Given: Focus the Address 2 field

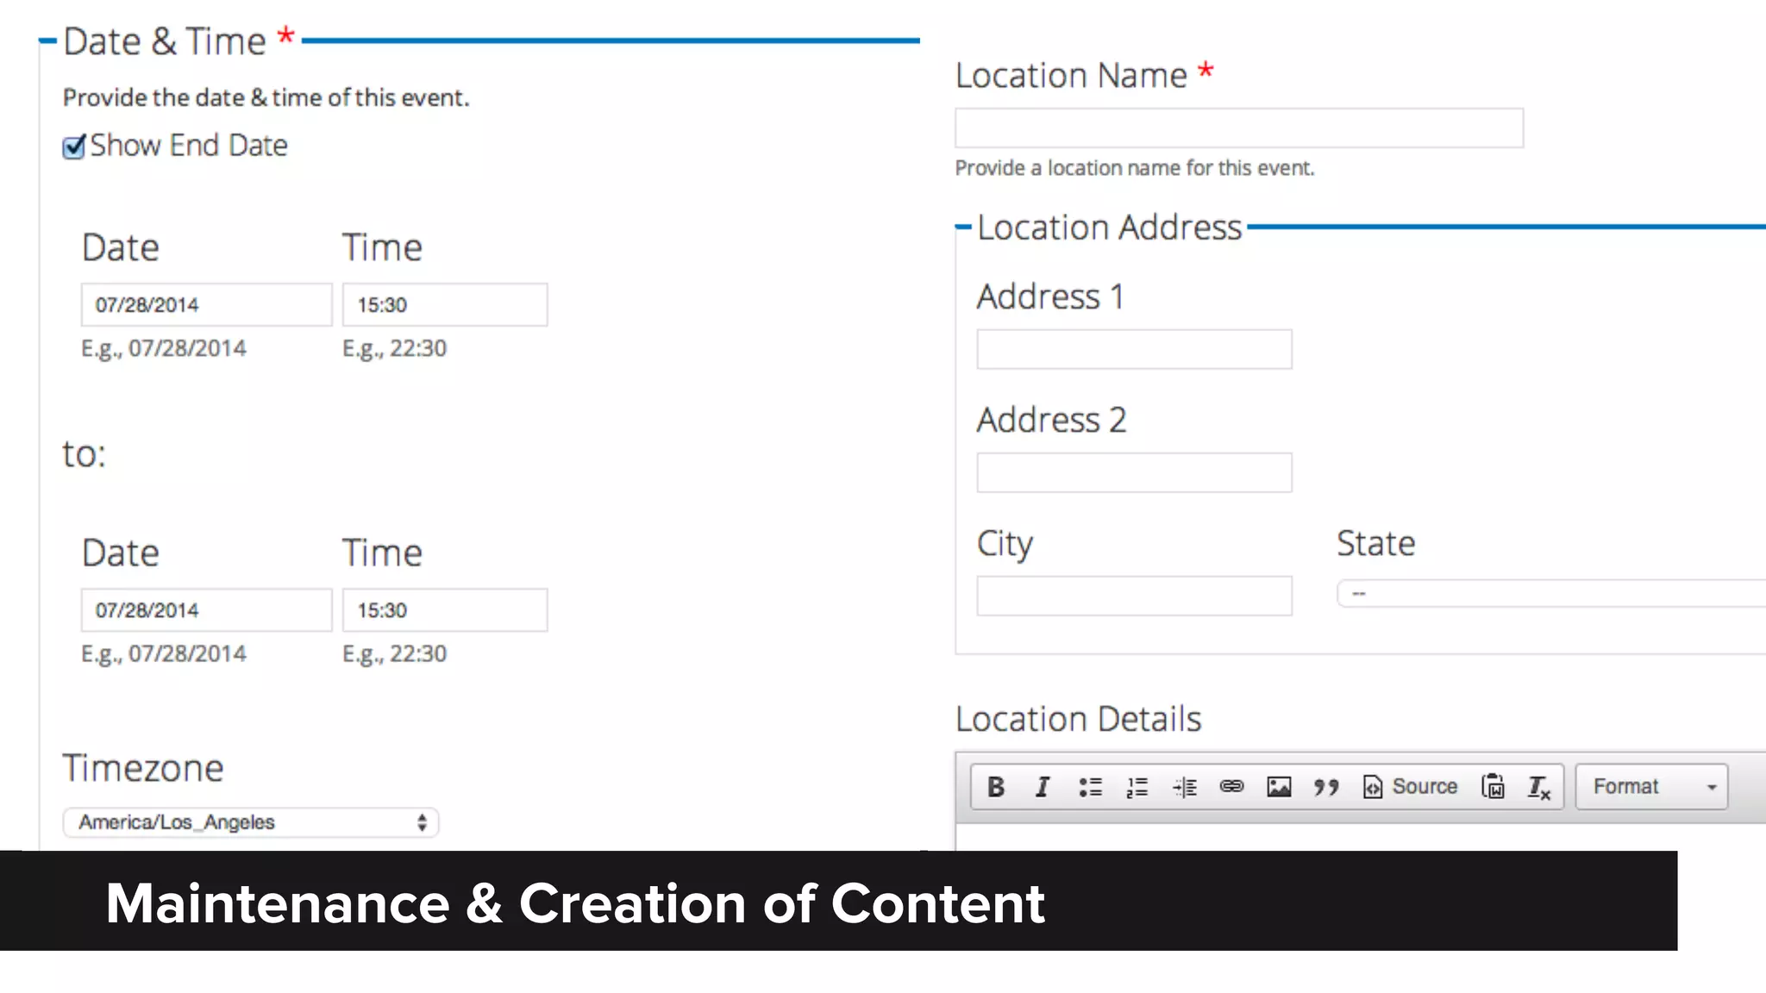Looking at the screenshot, I should pyautogui.click(x=1135, y=473).
